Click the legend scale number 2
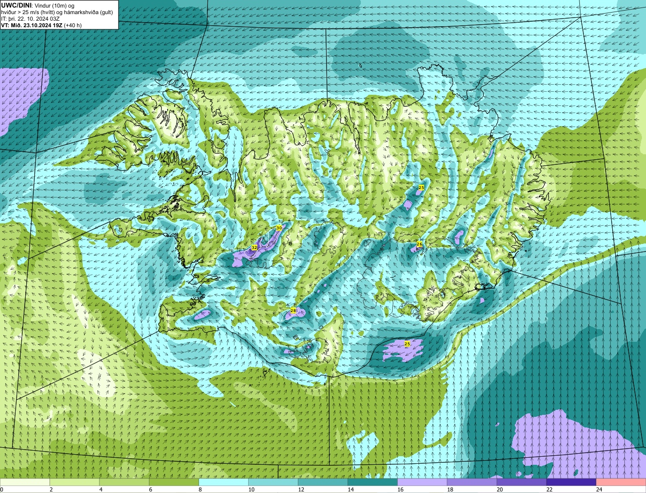The width and height of the screenshot is (646, 493). tap(51, 489)
